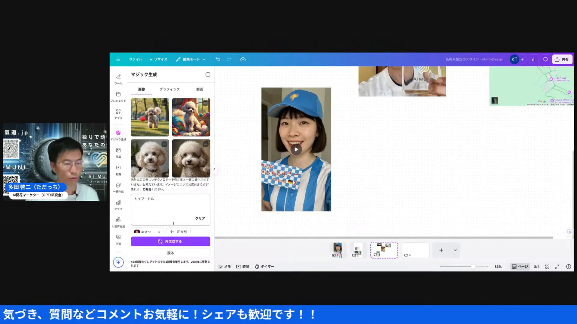Viewport: 577px width, 324px height.
Task: Open the 字幕 sidebar panel
Action: click(x=118, y=240)
